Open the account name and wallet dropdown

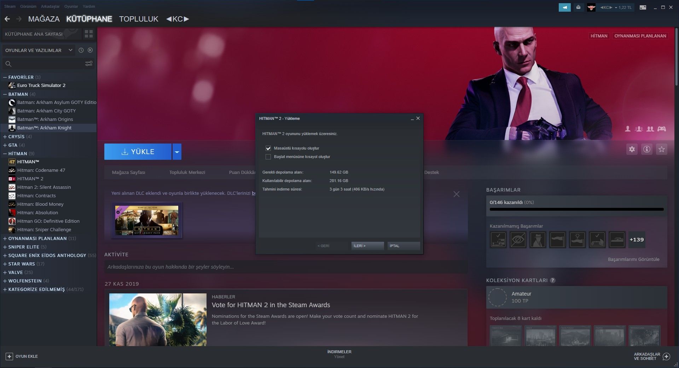(616, 7)
